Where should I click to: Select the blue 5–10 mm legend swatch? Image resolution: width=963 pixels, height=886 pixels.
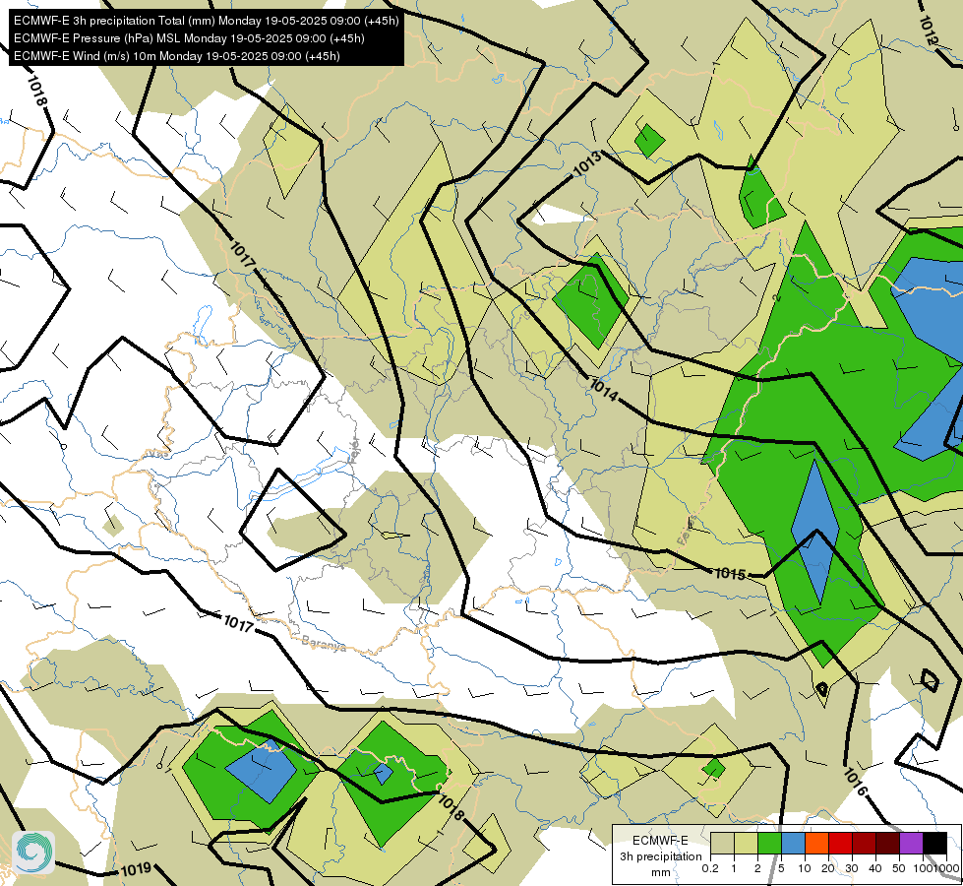tap(793, 843)
